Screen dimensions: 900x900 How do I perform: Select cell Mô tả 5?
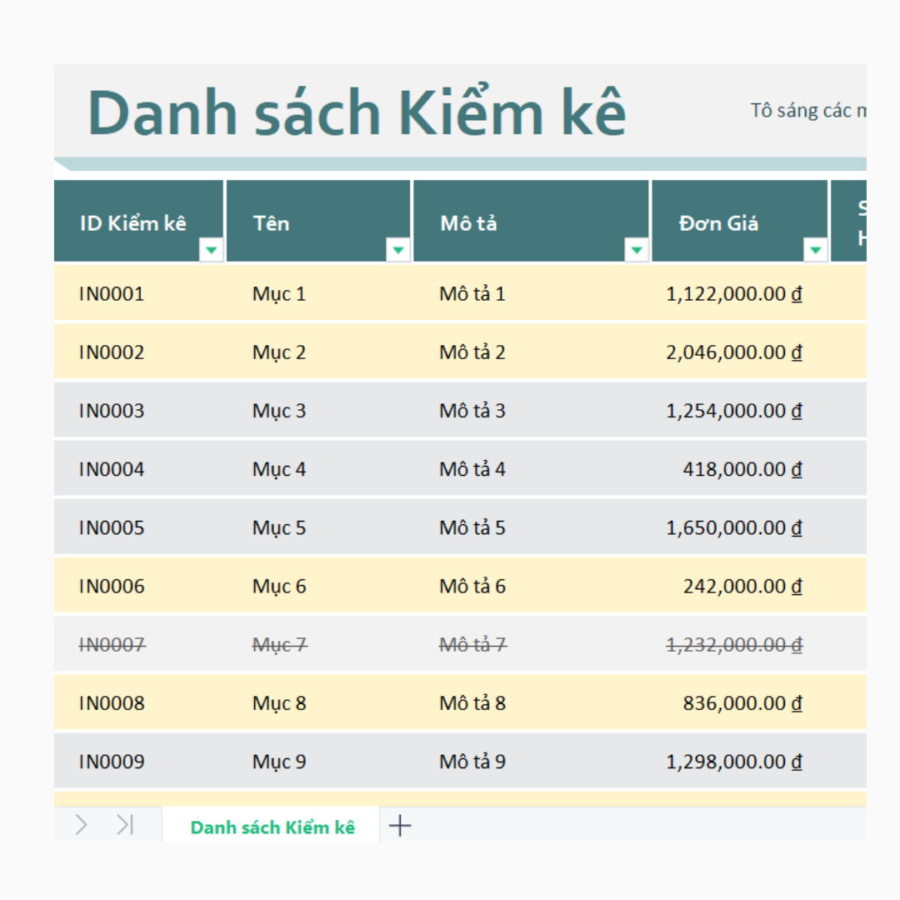pos(531,527)
